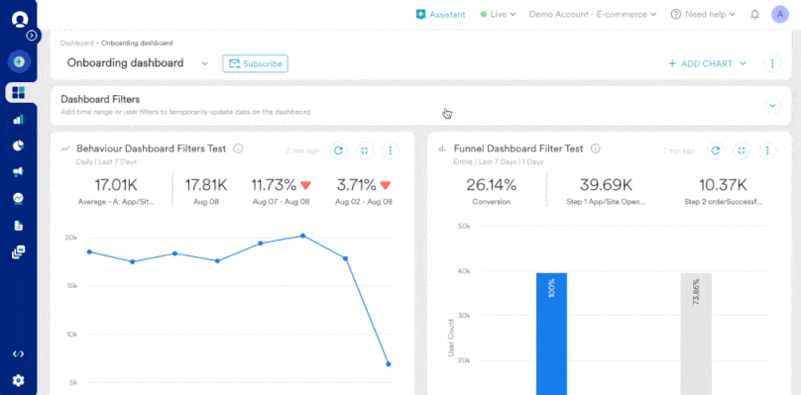Click the profile logo at sidebar top
Viewport: 801px width, 395px height.
pos(20,20)
